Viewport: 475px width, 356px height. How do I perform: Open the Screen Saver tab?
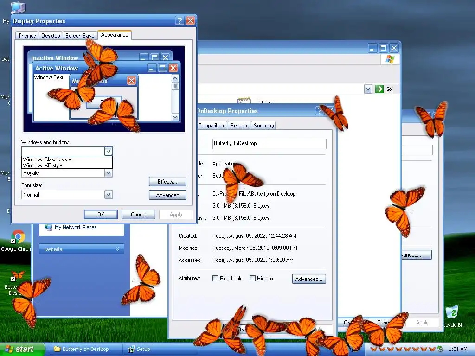(x=80, y=35)
